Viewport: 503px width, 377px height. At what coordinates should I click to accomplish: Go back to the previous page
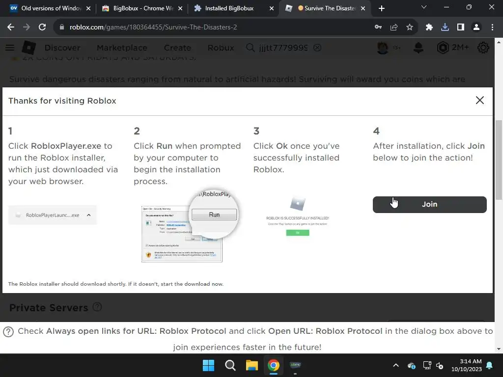tap(11, 27)
